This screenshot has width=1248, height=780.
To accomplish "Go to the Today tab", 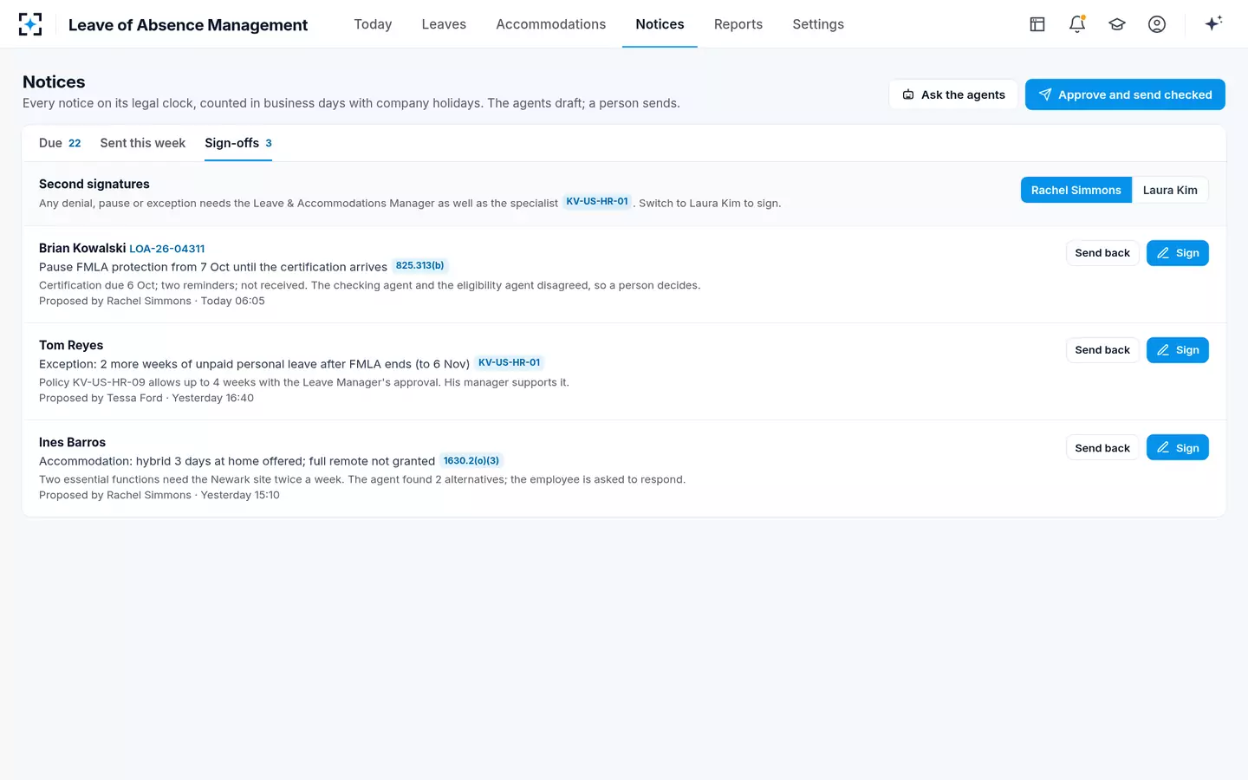I will pyautogui.click(x=373, y=24).
